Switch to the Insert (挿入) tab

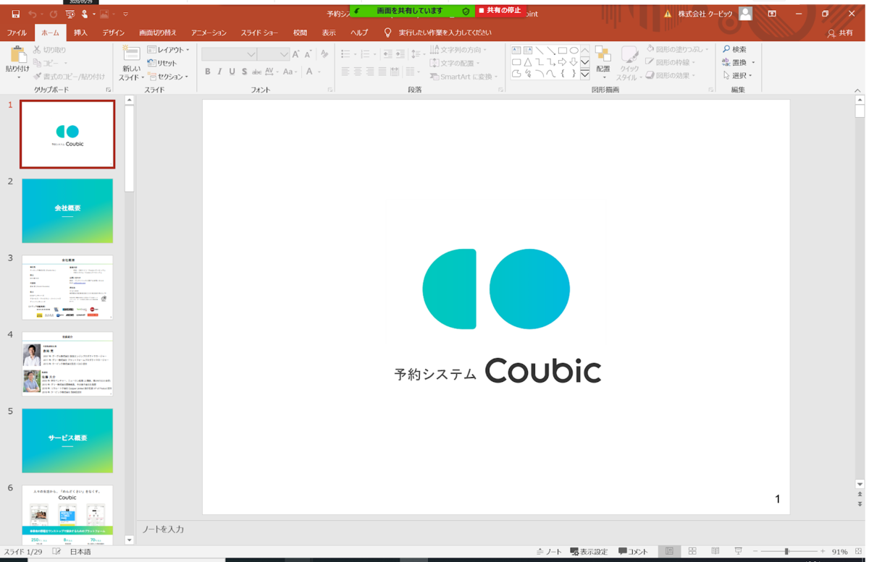pyautogui.click(x=80, y=33)
